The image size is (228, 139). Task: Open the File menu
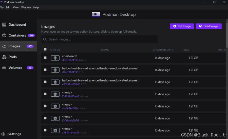click(x=2, y=7)
